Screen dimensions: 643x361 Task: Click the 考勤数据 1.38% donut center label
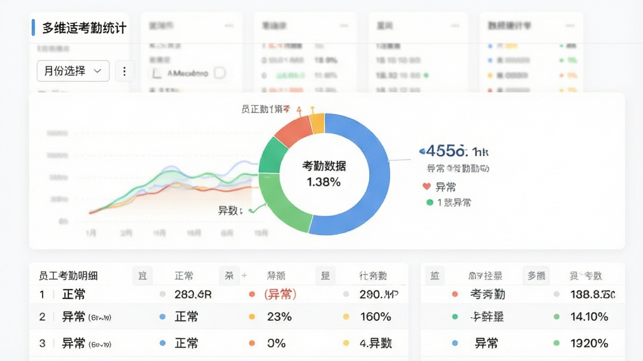pos(324,174)
